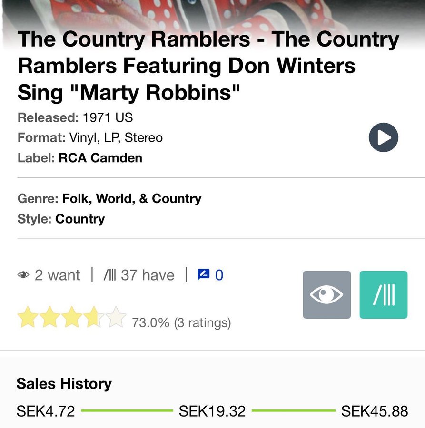Select median sale price SEK19.32

pyautogui.click(x=212, y=411)
